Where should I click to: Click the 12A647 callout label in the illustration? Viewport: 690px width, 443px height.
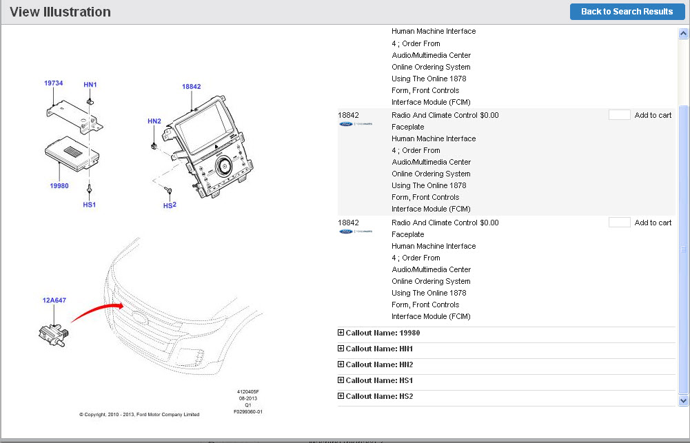coord(54,300)
